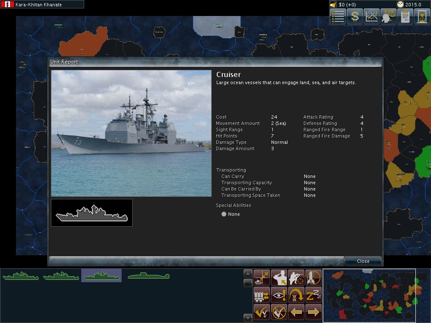This screenshot has height=323, width=431.
Task: Open the statistics graph panel
Action: pyautogui.click(x=372, y=17)
